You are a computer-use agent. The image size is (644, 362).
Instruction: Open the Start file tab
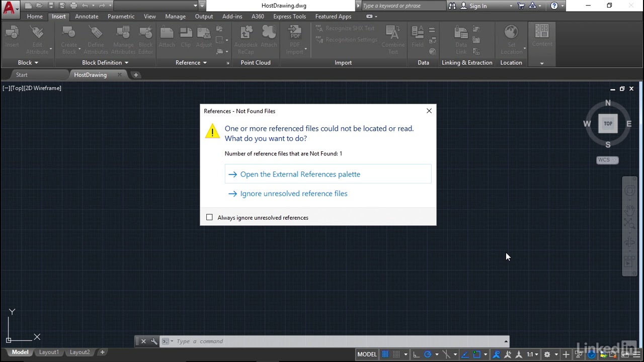pos(22,75)
